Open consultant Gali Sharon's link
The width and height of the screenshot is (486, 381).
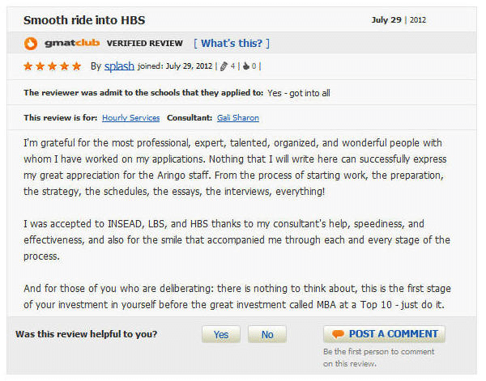(238, 118)
